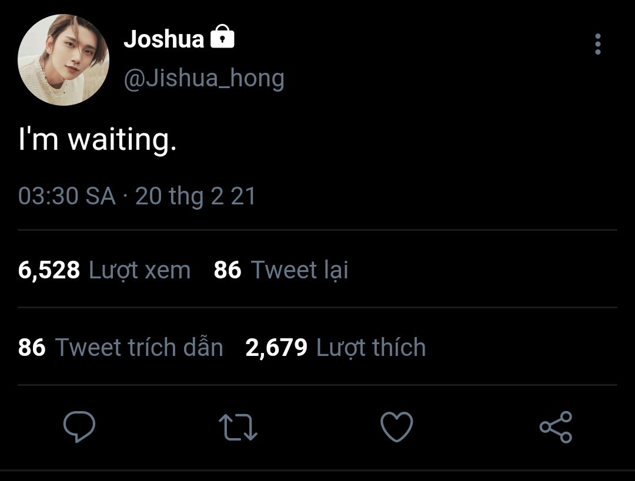Image resolution: width=635 pixels, height=481 pixels.
Task: Click the 2,679 likes number
Action: tap(276, 348)
